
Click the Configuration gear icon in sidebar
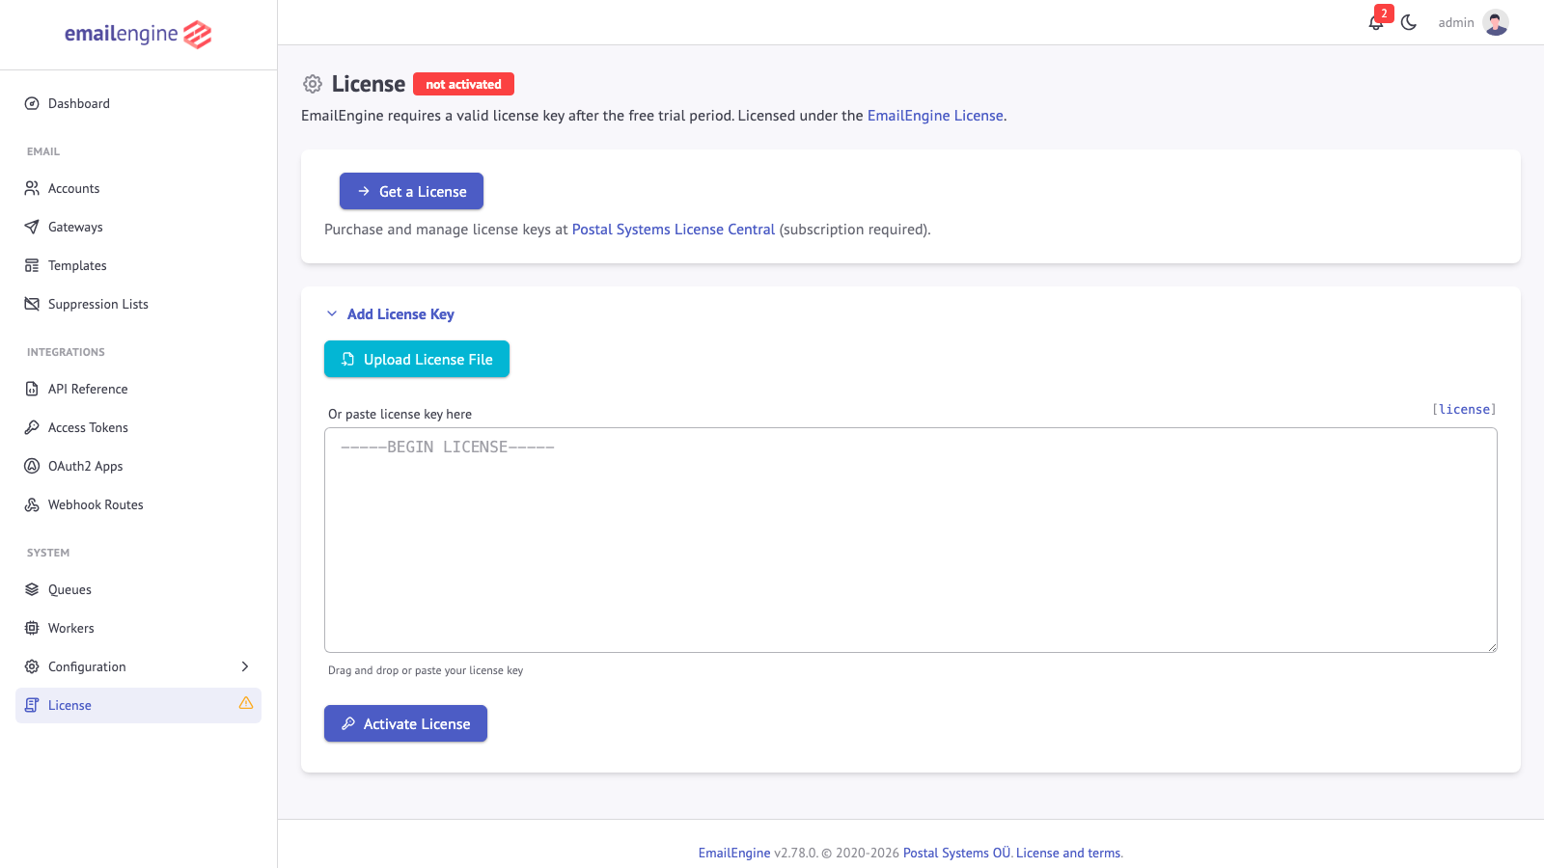(32, 666)
